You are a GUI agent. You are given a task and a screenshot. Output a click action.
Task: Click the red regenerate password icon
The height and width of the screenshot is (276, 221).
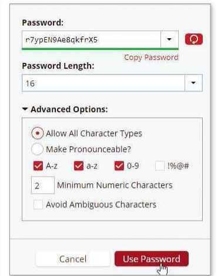tap(193, 39)
